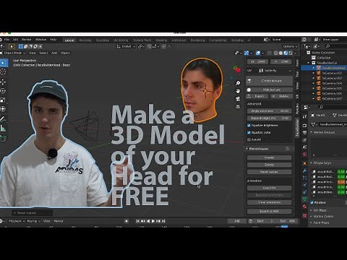Select solid viewport shading sphere
Image resolution: width=347 pixels, height=260 pixels.
tap(280, 53)
